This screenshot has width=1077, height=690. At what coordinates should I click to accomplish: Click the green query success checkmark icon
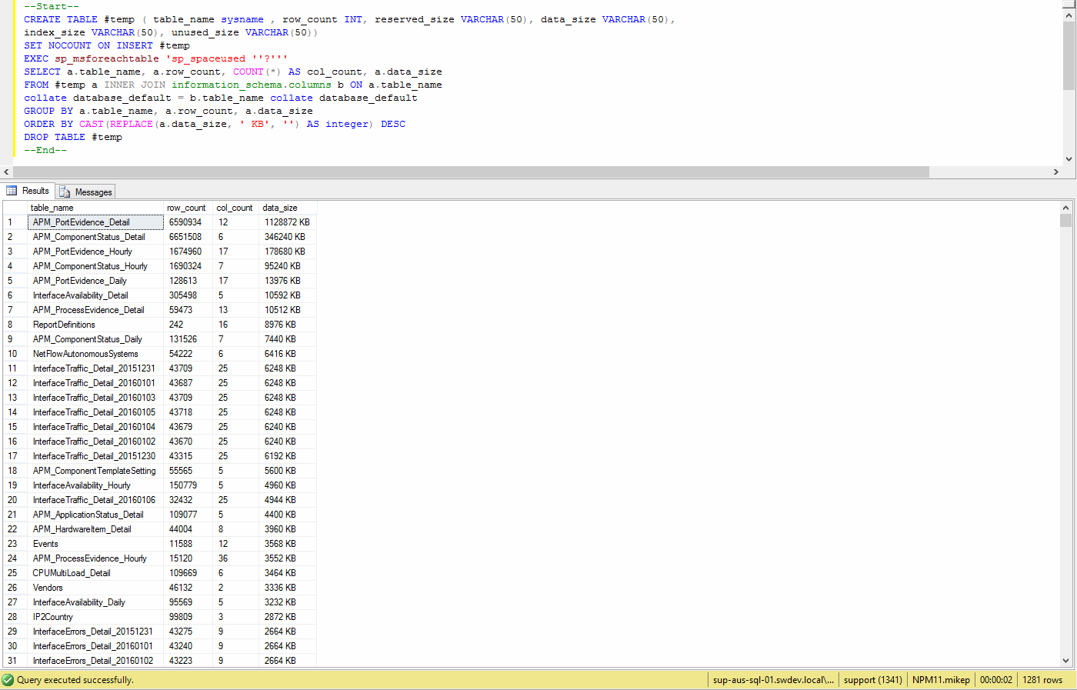coord(8,680)
